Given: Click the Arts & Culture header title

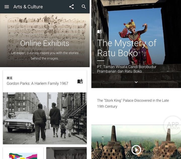Looking at the screenshot, I should click(28, 7).
